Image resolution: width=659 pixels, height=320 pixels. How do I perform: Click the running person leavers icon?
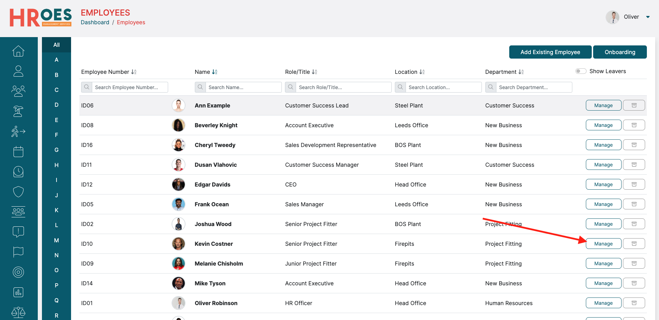click(18, 131)
